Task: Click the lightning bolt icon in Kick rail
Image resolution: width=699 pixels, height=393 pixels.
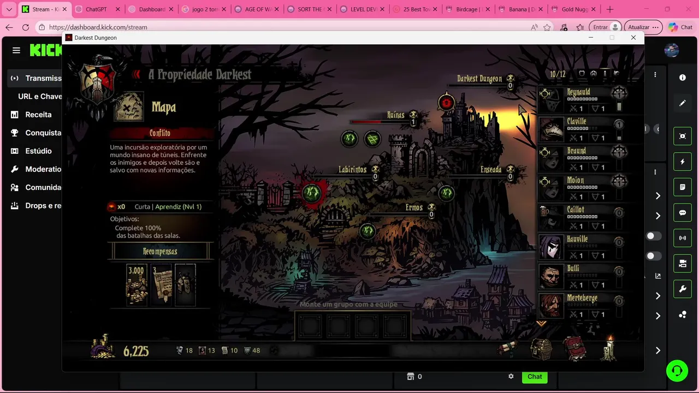Action: 683,162
